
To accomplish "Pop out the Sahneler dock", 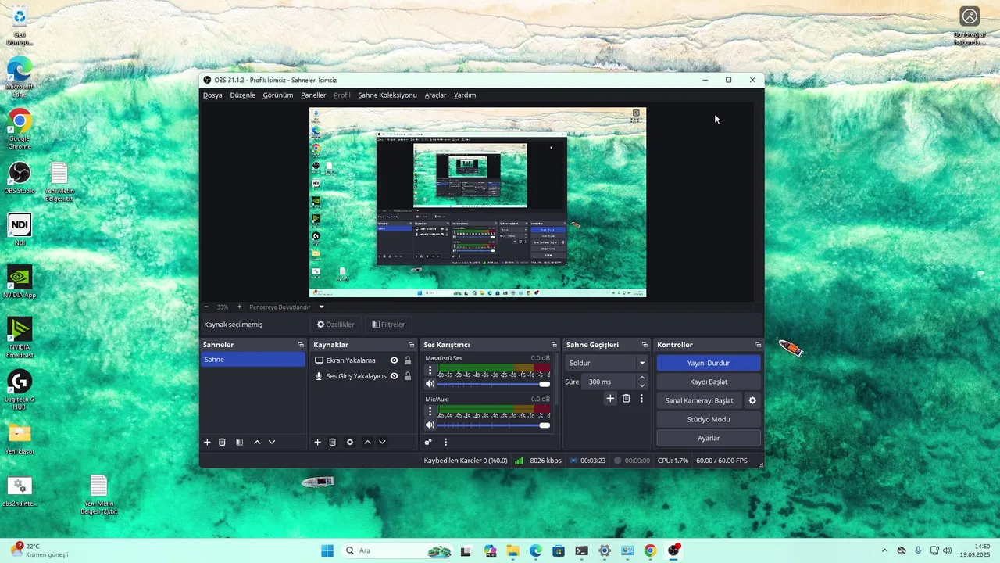I will (x=301, y=345).
